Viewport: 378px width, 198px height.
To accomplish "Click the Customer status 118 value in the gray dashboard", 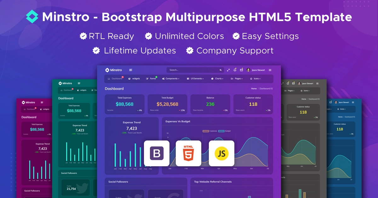I will pyautogui.click(x=303, y=112).
